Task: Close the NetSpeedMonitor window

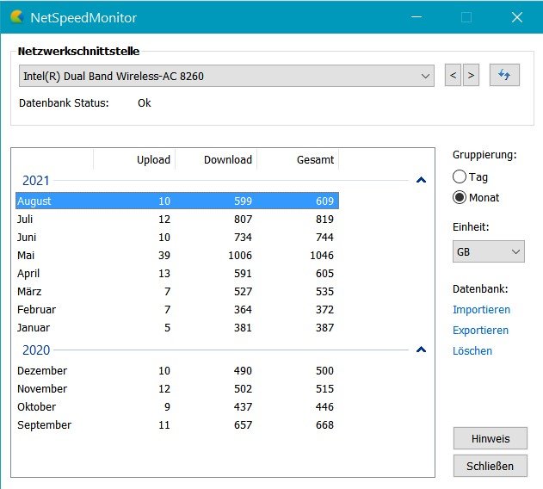Action: 516,17
